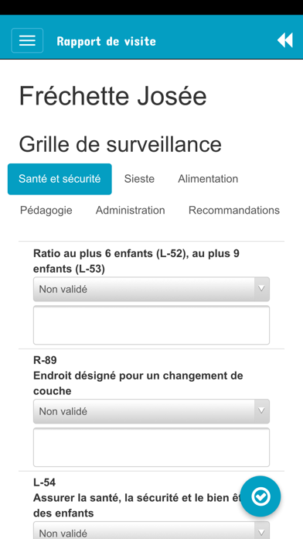Click the Ratio dropdown arrow
The height and width of the screenshot is (539, 303).
click(x=261, y=289)
